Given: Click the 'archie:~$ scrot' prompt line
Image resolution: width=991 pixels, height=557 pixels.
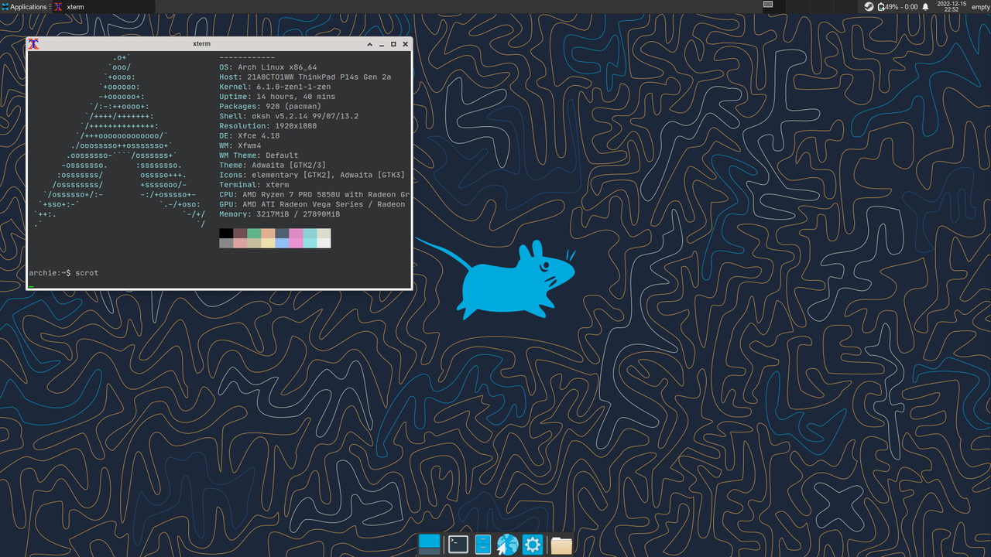Looking at the screenshot, I should (x=63, y=273).
